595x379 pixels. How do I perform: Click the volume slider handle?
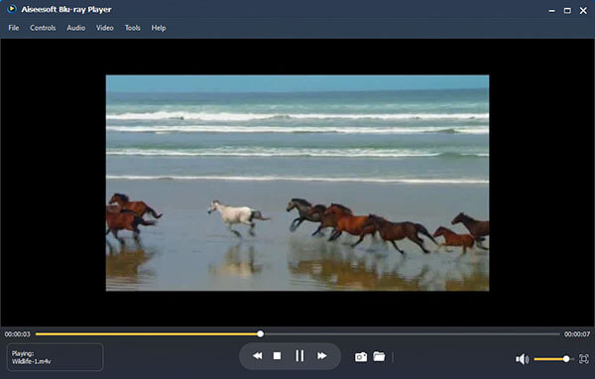pos(566,359)
